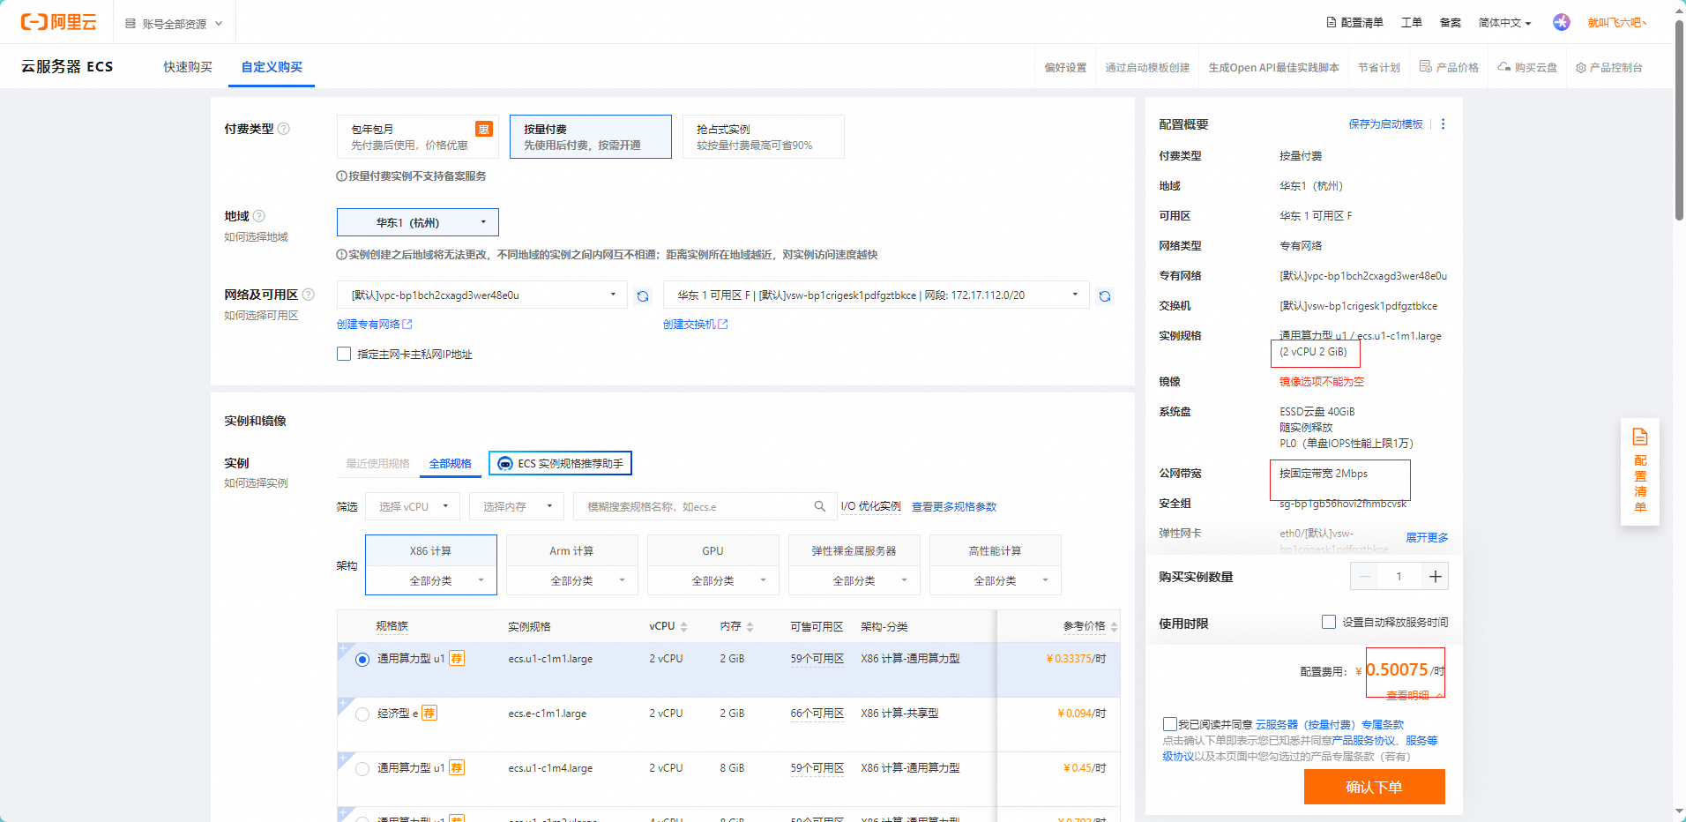Open 通过启动模板创建 in toolbar
The width and height of the screenshot is (1686, 822).
point(1147,67)
